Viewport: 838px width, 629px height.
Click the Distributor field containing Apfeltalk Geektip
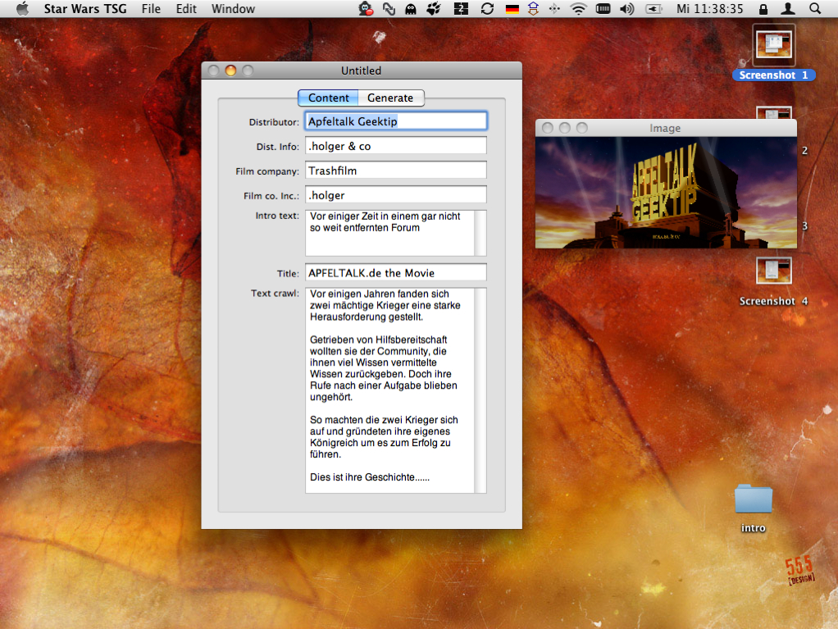pos(396,121)
